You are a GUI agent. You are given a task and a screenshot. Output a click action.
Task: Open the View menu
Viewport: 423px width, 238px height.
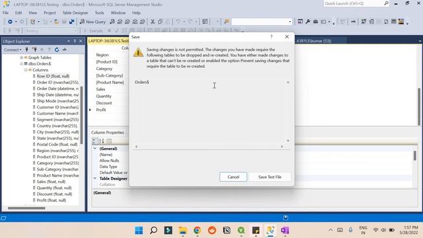[x=33, y=13]
